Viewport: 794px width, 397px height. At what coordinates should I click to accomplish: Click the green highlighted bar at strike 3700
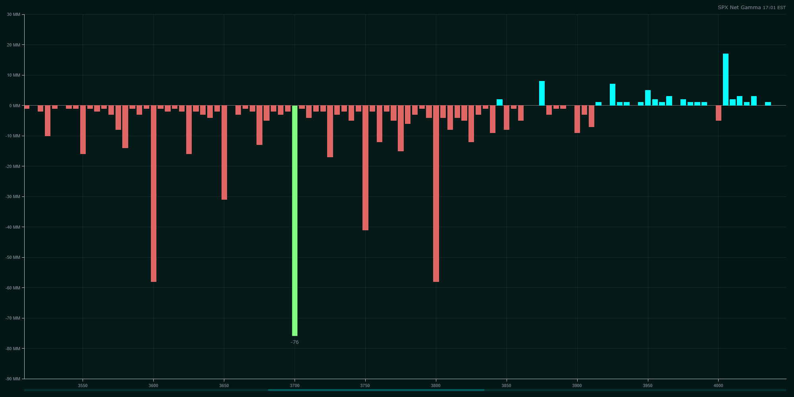click(295, 220)
